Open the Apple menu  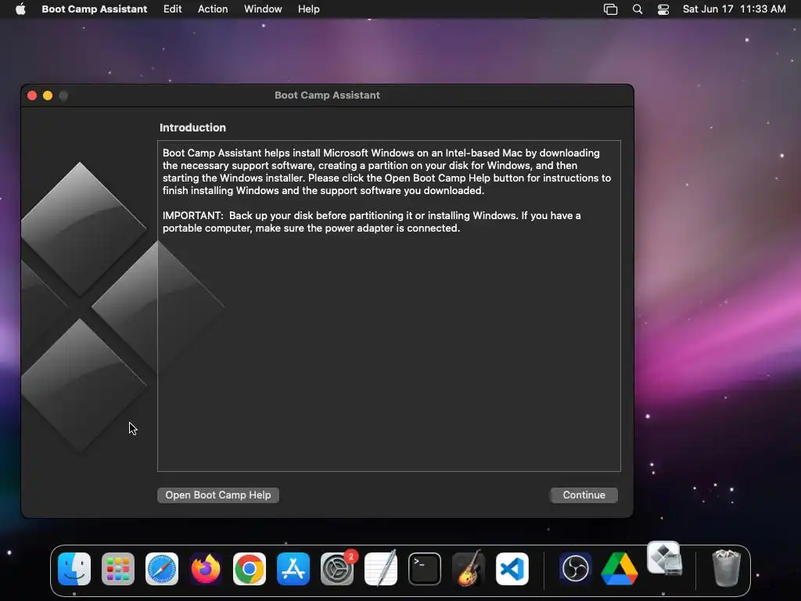pyautogui.click(x=20, y=9)
